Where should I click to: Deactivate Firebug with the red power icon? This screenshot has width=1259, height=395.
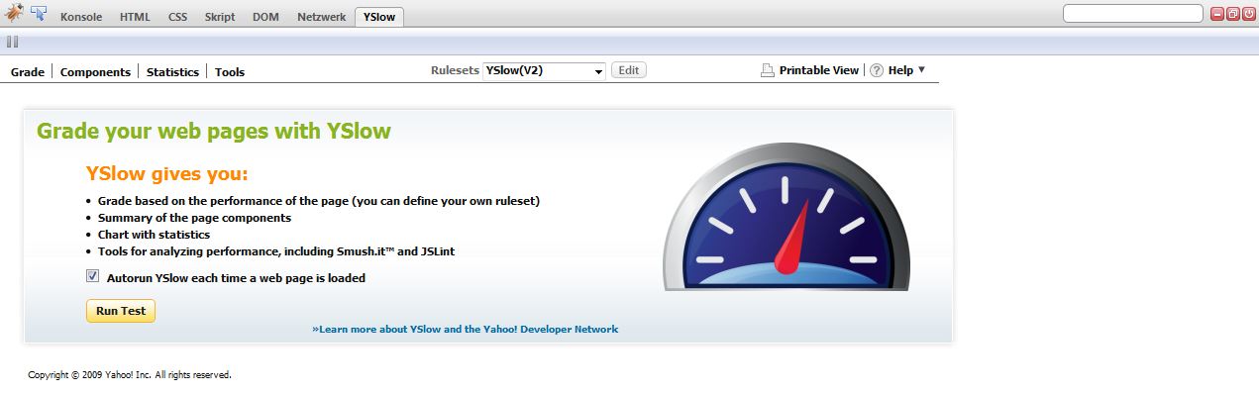1248,14
